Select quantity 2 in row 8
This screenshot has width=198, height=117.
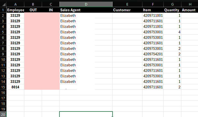pyautogui.click(x=172, y=48)
